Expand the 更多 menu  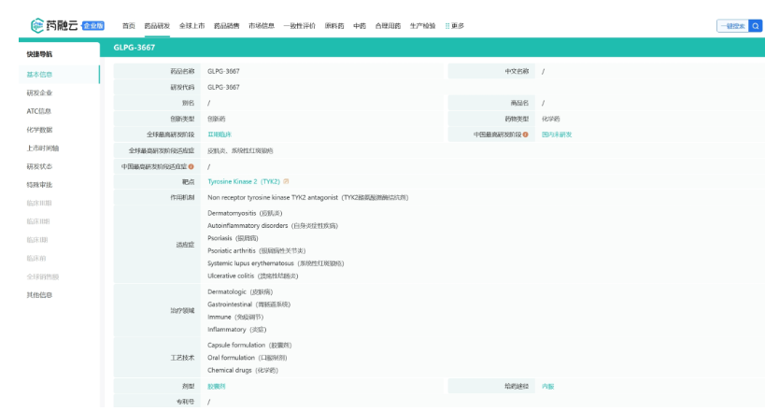455,26
